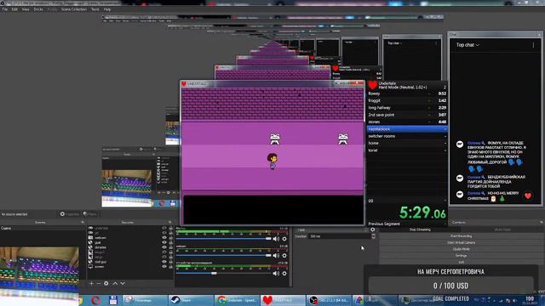Image resolution: width=545 pixels, height=306 pixels.
Task: Select the screen source row
Action: pyautogui.click(x=130, y=267)
